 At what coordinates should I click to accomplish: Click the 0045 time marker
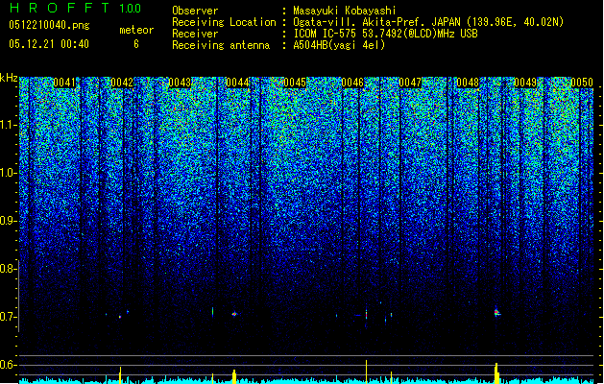click(295, 83)
